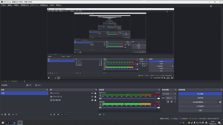The image size is (223, 125).
Task: Open the Windows Start menu on the taskbar
Action: click(3, 123)
